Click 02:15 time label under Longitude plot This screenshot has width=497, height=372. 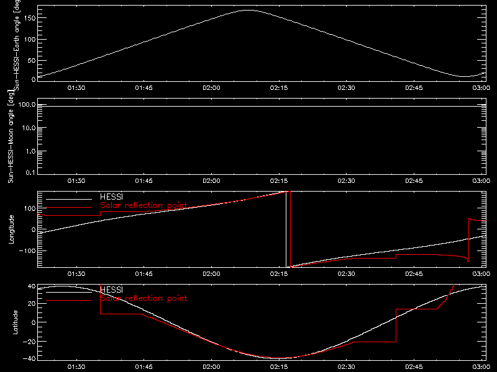[x=279, y=274]
